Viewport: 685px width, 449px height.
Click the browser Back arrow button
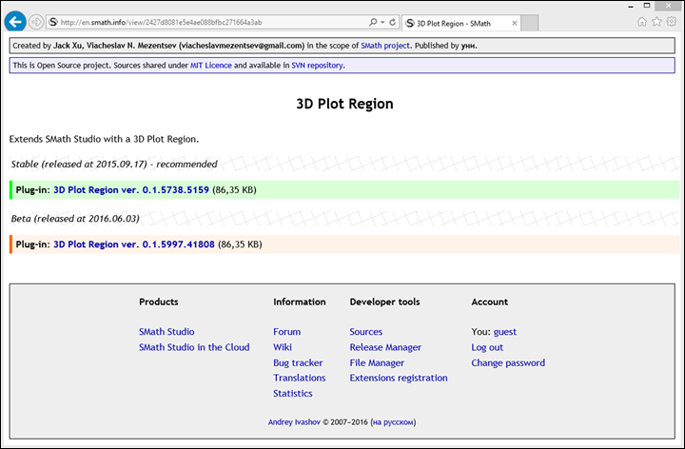tap(14, 21)
